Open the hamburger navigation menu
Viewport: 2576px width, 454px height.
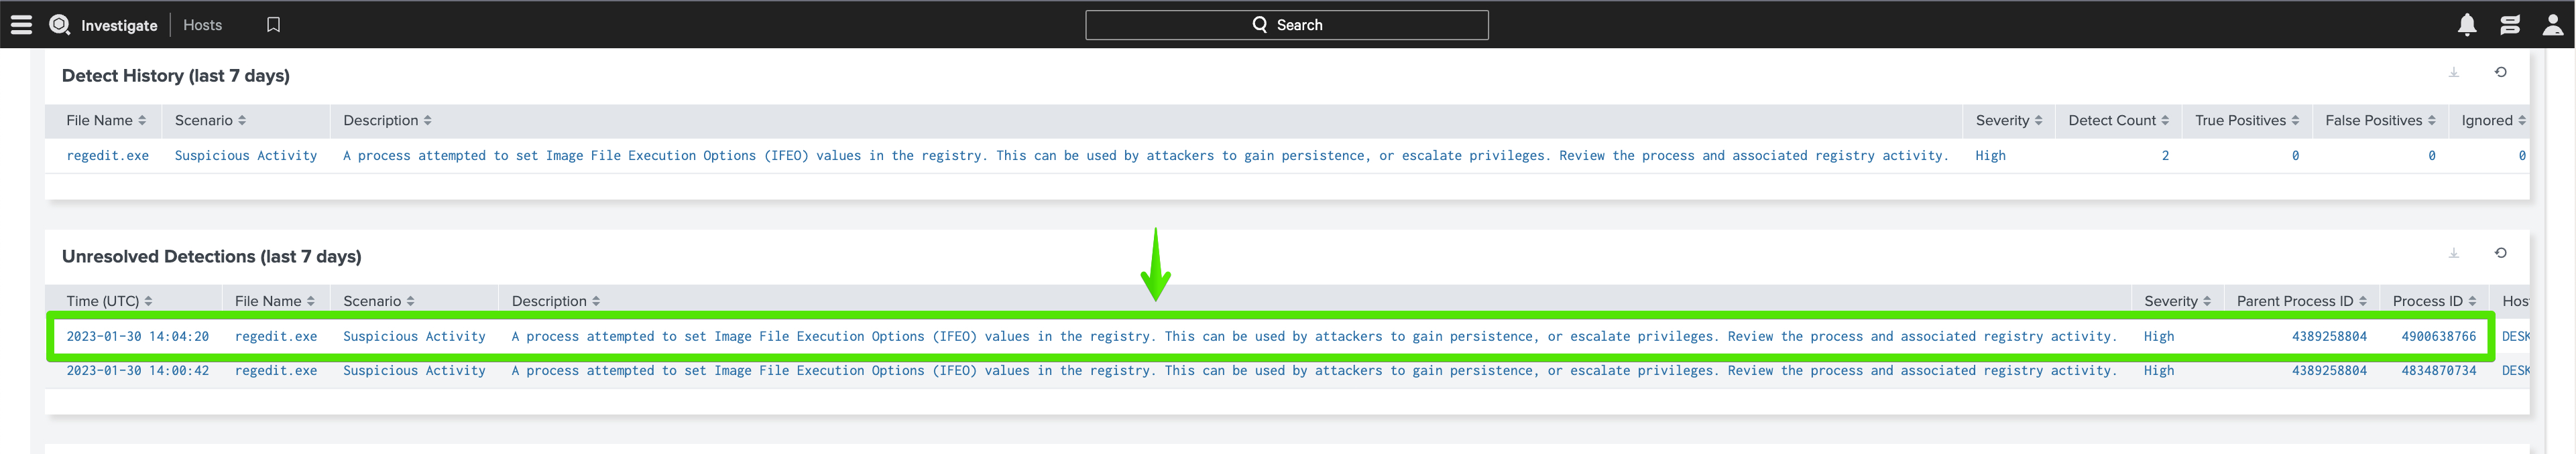21,25
